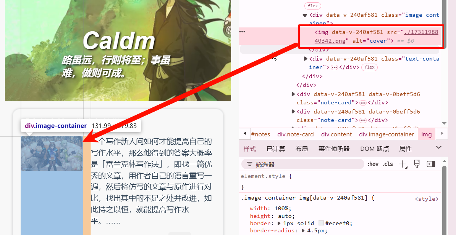Click the three-dots menu beside the img node
This screenshot has width=456, height=235.
click(242, 32)
